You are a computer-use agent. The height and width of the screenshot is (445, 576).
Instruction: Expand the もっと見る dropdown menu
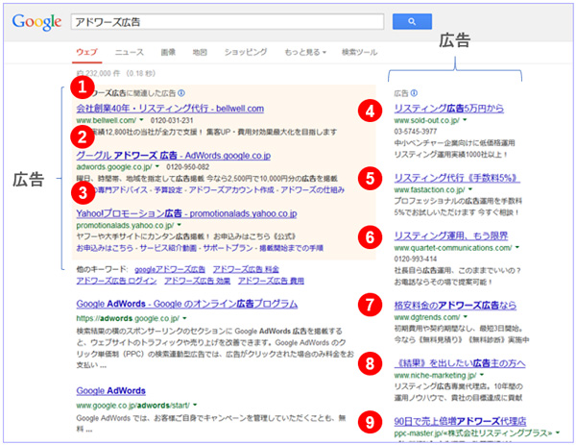pyautogui.click(x=300, y=50)
